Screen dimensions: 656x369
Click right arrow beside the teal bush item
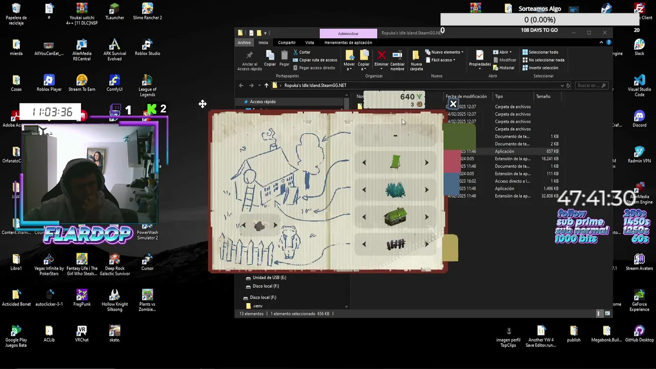click(426, 190)
